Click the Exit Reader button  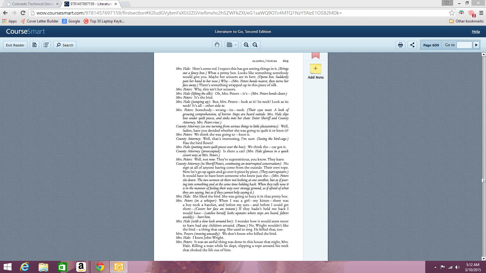pos(15,45)
